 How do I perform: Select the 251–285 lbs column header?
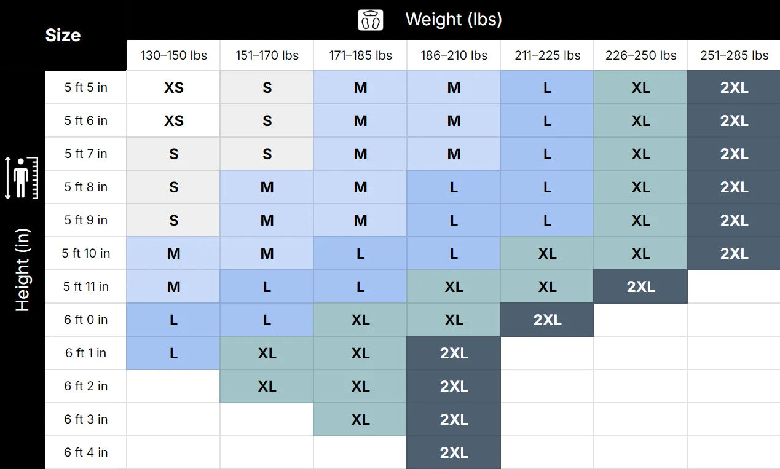click(x=734, y=55)
